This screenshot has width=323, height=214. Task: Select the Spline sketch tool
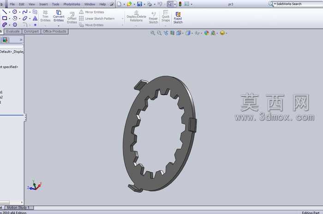pyautogui.click(x=25, y=12)
